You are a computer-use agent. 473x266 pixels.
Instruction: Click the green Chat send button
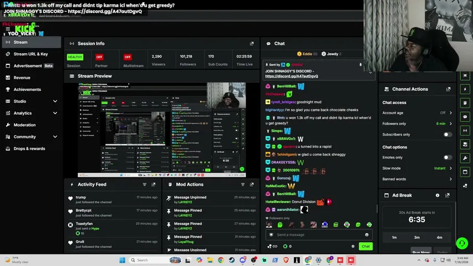pos(365,247)
